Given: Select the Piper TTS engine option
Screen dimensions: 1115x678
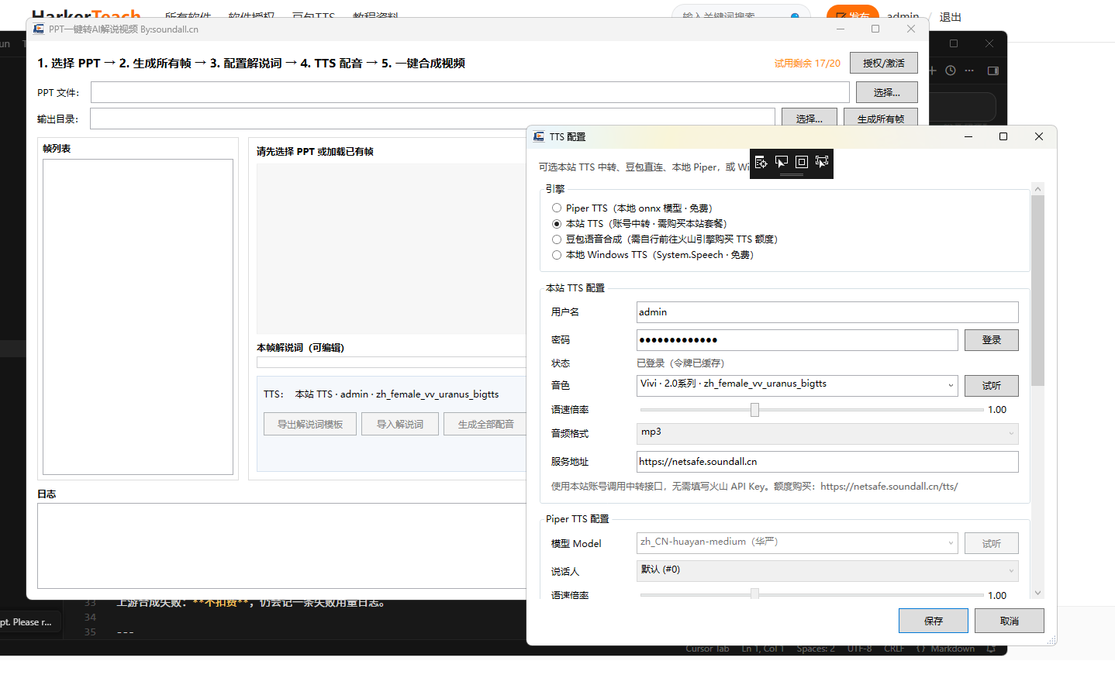Looking at the screenshot, I should point(557,208).
